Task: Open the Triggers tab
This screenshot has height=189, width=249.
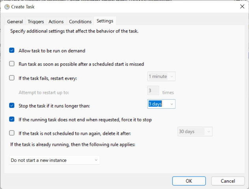Action: tap(36, 22)
